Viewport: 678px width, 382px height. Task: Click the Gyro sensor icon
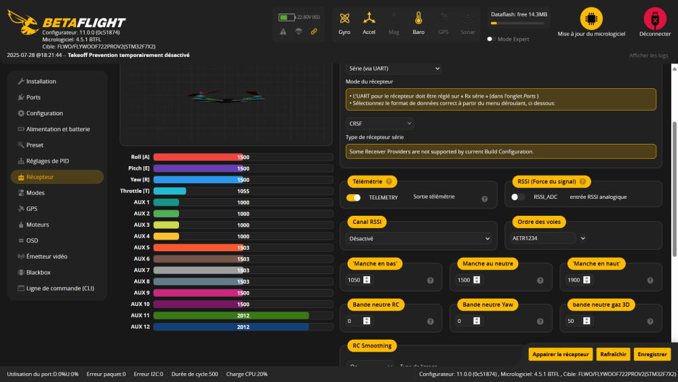coord(344,18)
